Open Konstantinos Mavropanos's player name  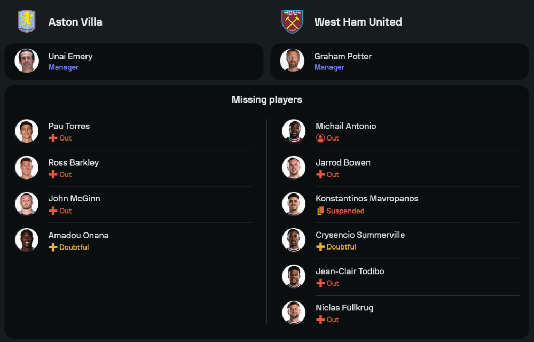pos(367,198)
